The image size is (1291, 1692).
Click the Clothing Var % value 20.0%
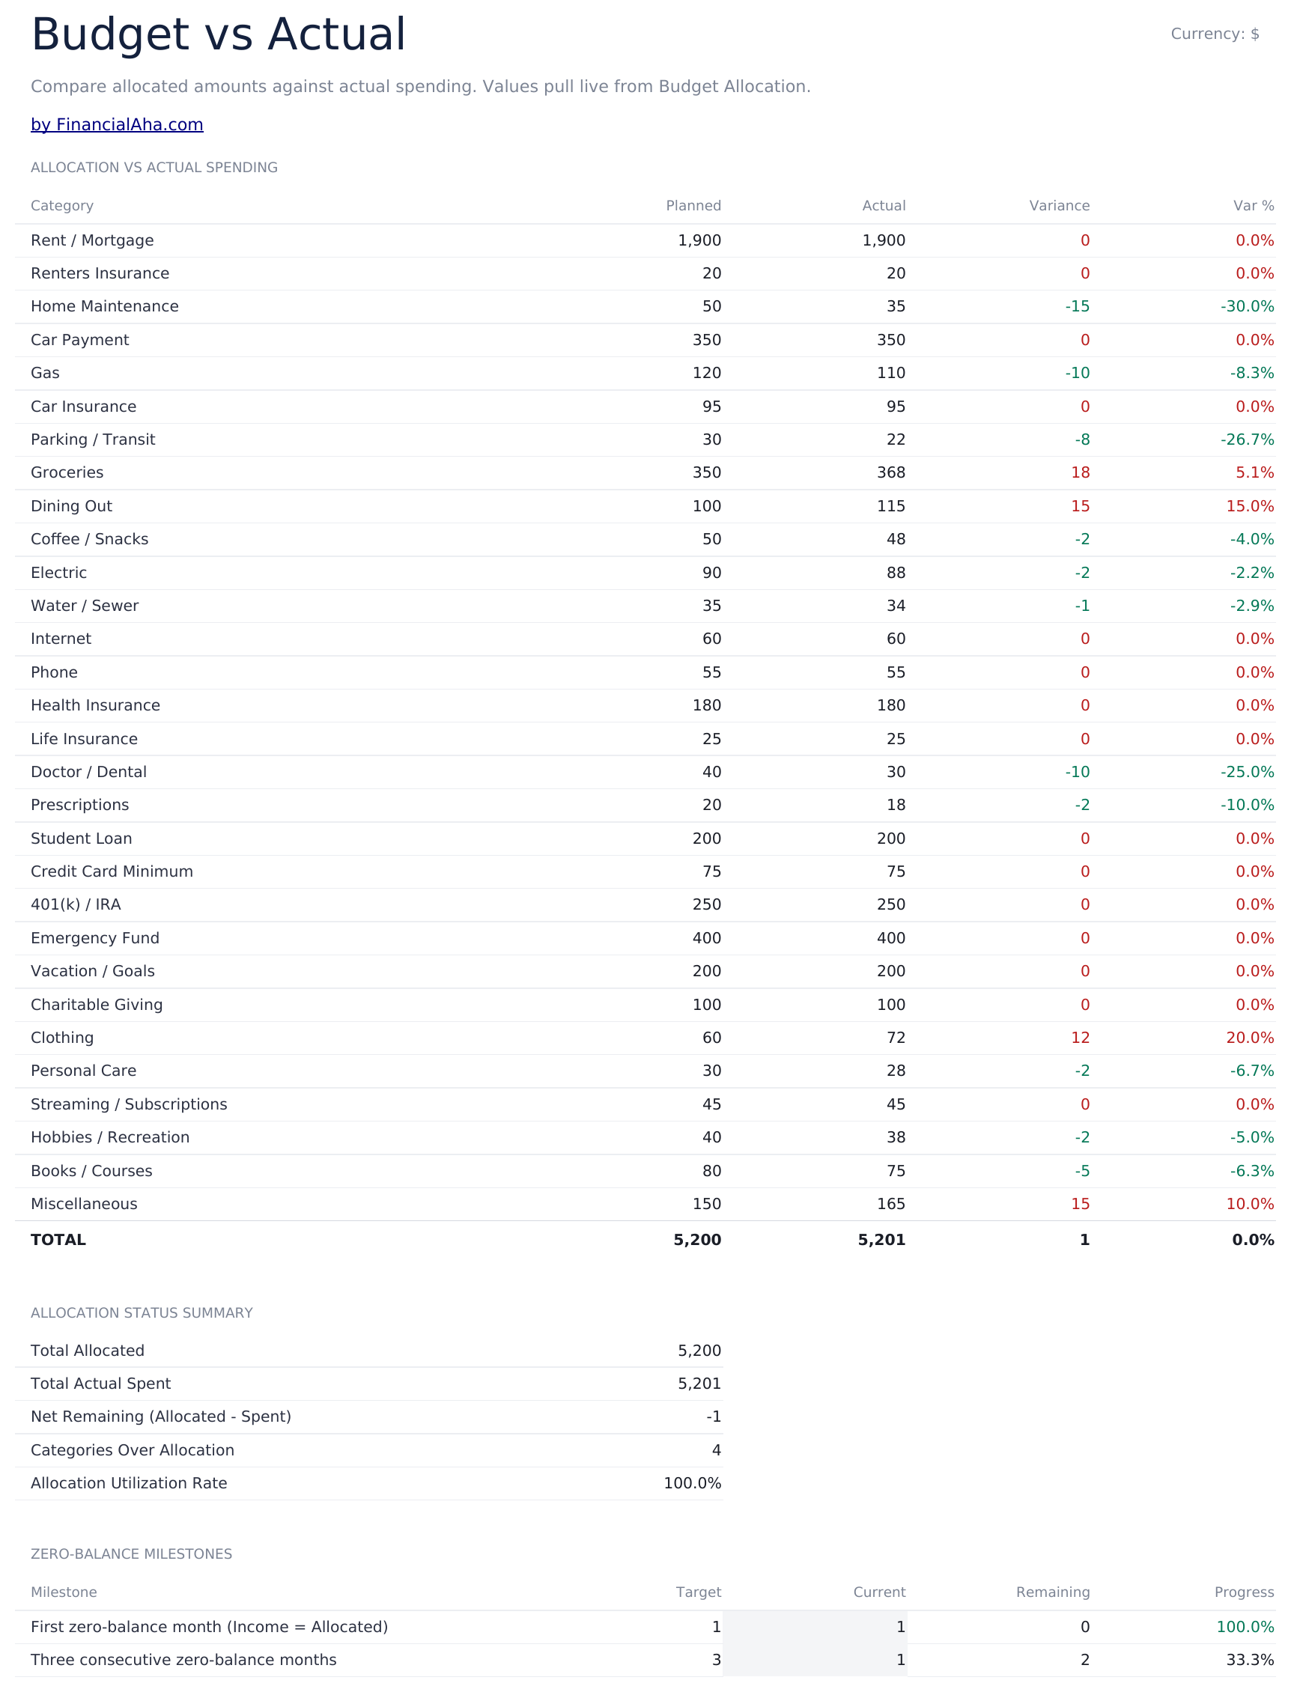click(x=1251, y=1038)
